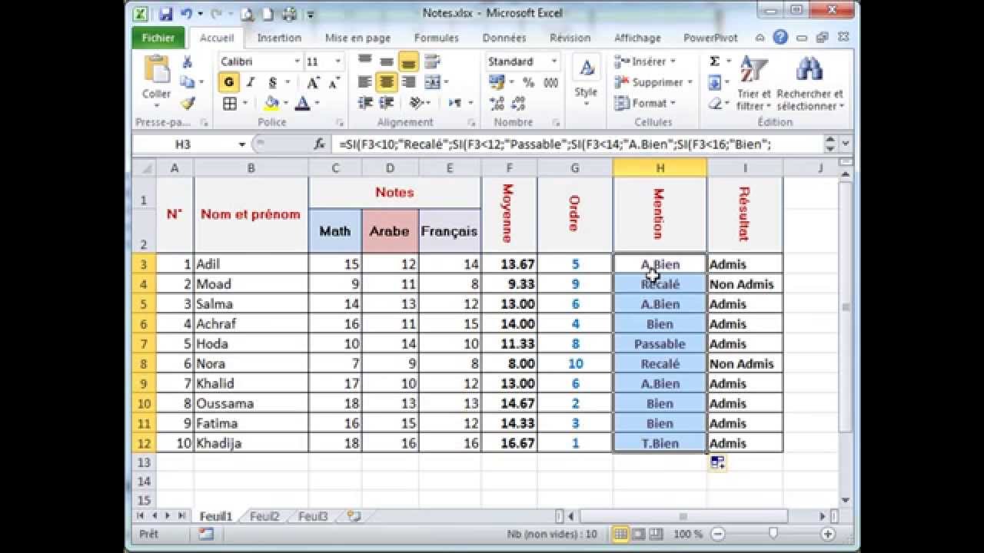Click the Save icon in quick access toolbar
This screenshot has height=553, width=984.
click(x=166, y=14)
